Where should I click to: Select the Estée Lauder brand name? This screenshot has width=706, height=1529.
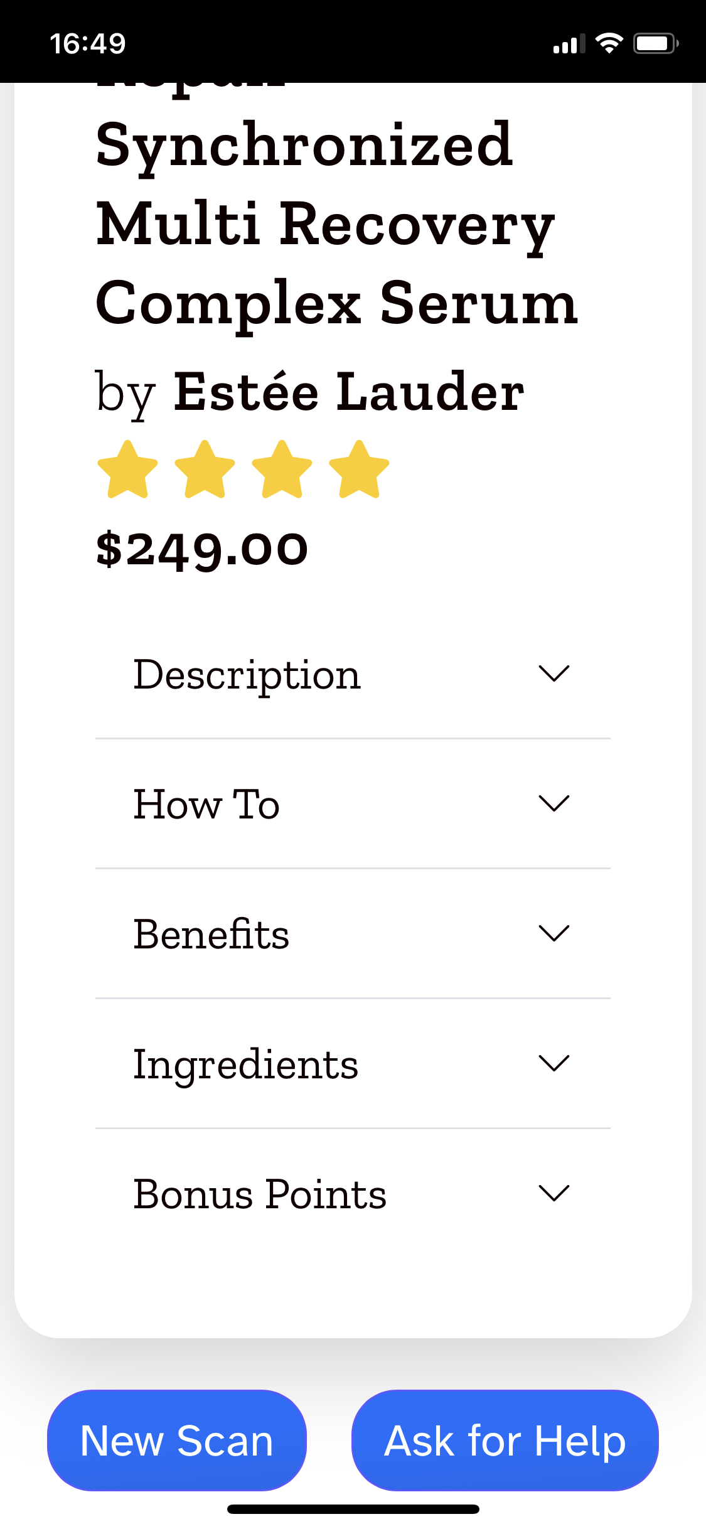click(x=349, y=391)
